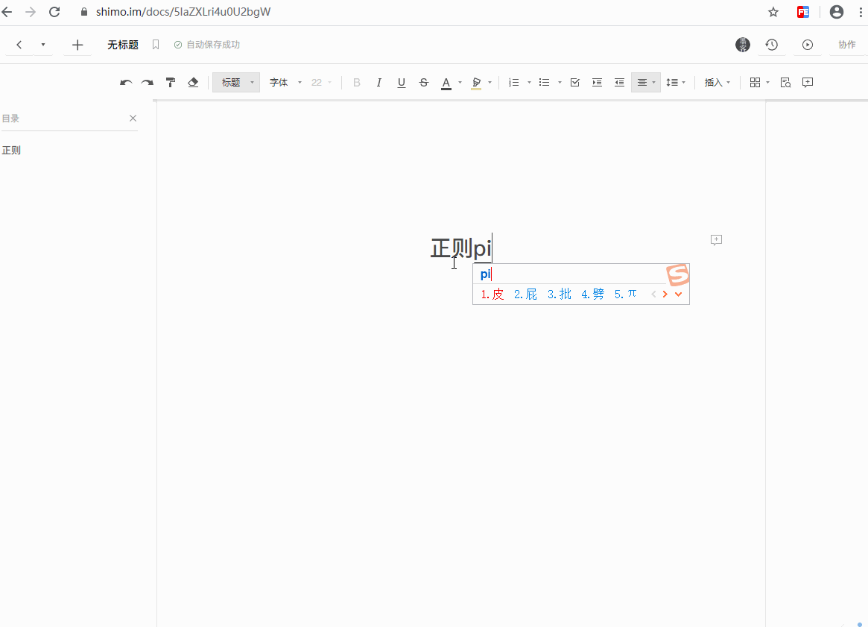This screenshot has height=627, width=868.
Task: Go to previous IME candidate page
Action: (653, 294)
